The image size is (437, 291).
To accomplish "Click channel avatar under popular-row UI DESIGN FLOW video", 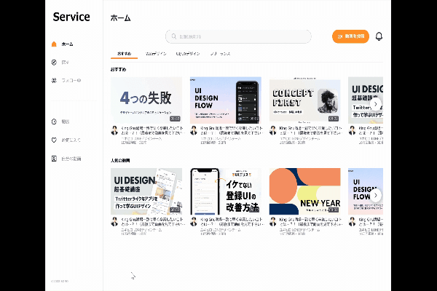I will (352, 222).
